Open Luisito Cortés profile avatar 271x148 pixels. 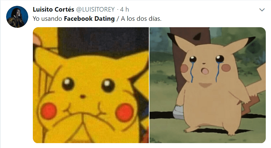pos(17,17)
